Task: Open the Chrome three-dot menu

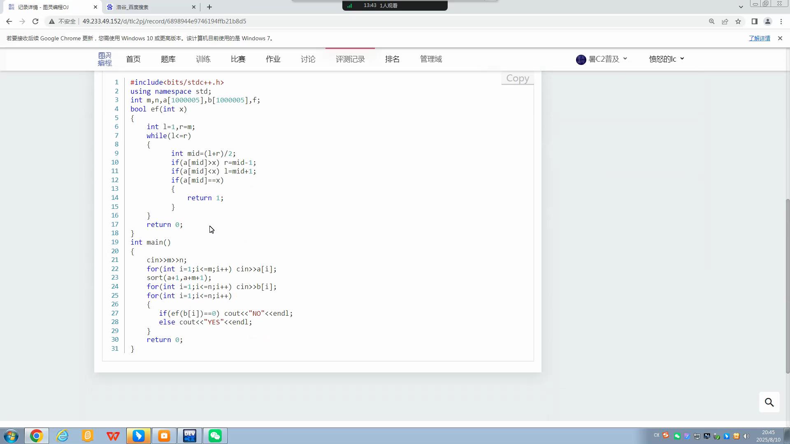Action: point(781,21)
